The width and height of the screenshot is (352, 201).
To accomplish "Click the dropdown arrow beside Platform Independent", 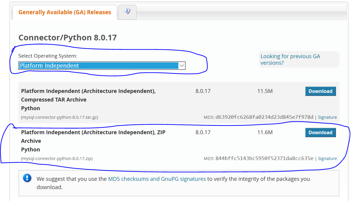I will (x=182, y=66).
